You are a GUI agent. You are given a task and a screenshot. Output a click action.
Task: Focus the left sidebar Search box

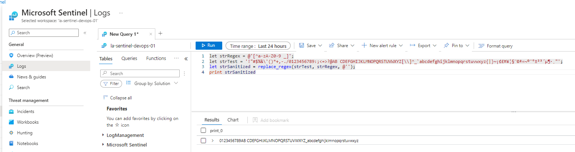tap(44, 33)
